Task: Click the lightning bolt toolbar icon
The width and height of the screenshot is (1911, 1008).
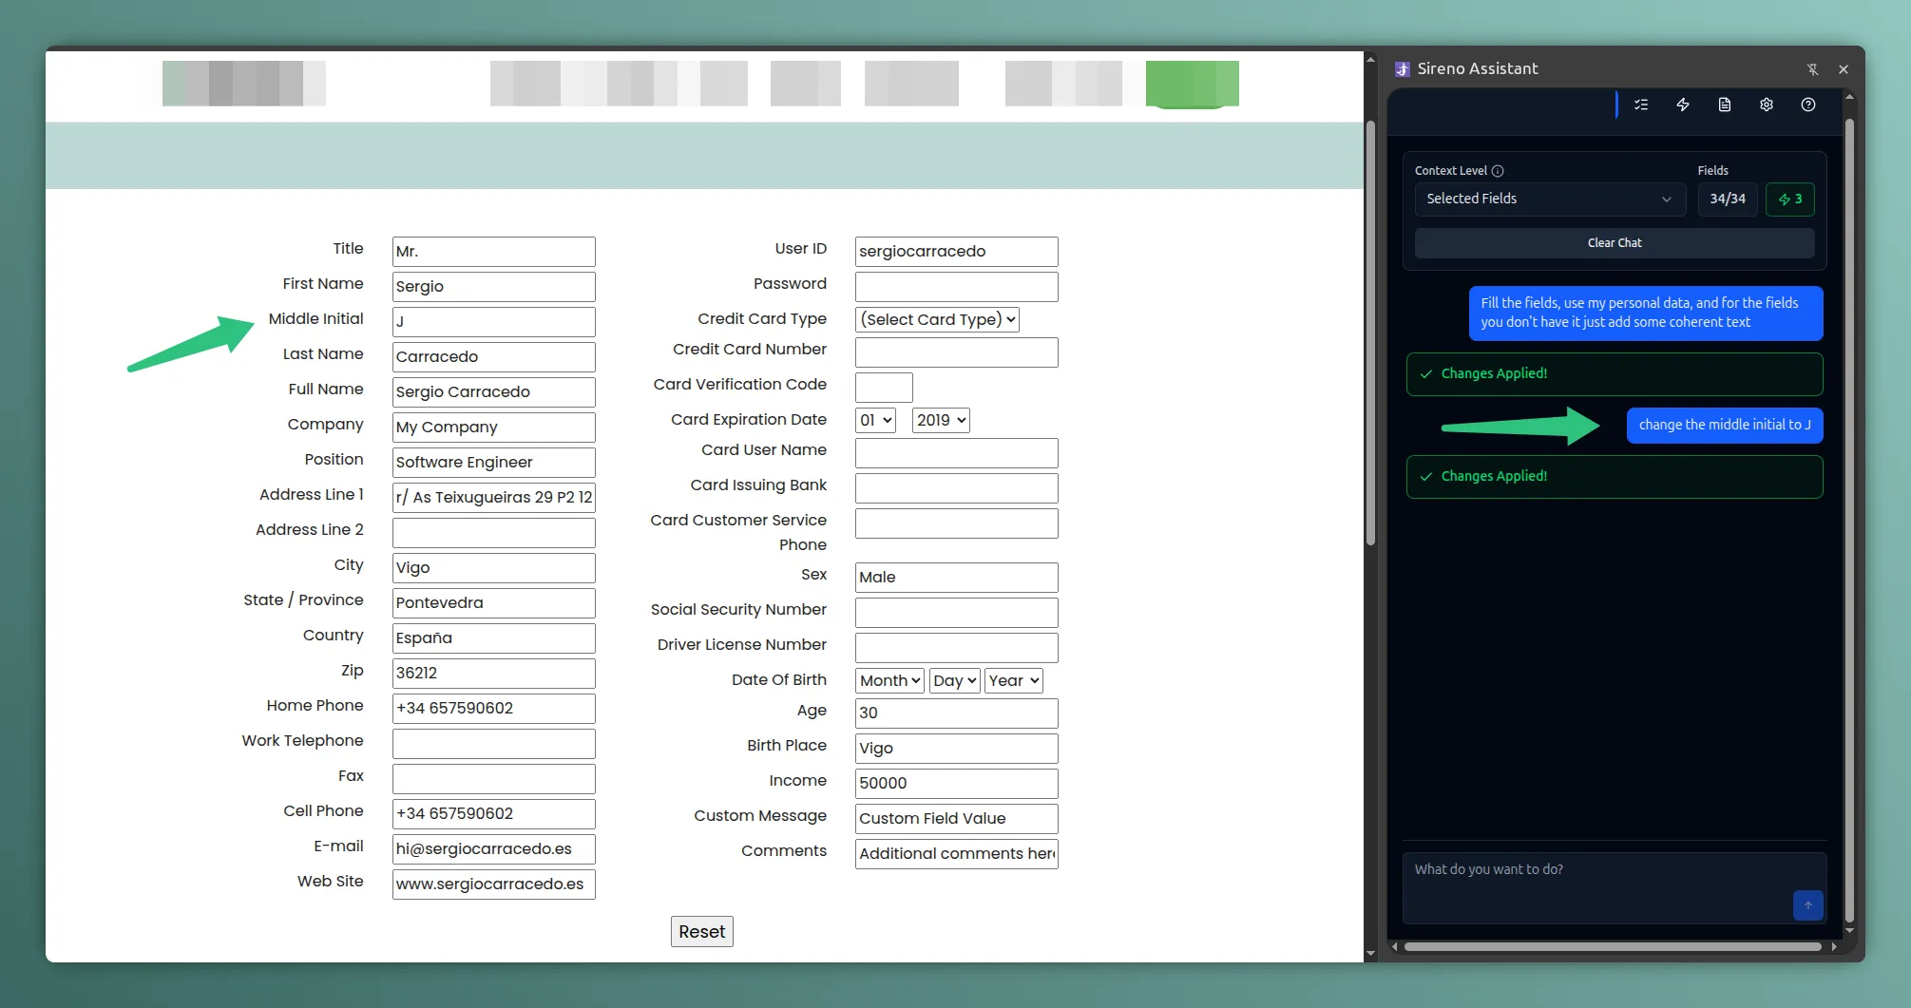Action: [1683, 105]
